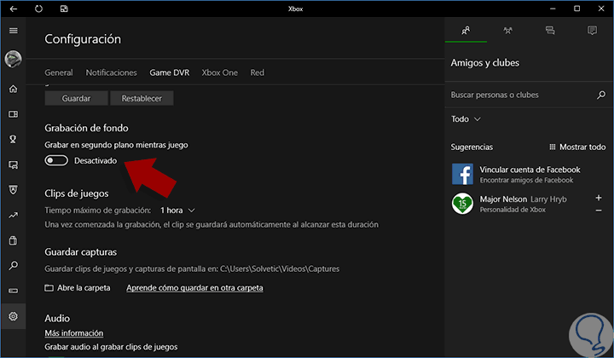Screen dimensions: 614x358
Task: Click the Guardar button
Action: tap(76, 99)
